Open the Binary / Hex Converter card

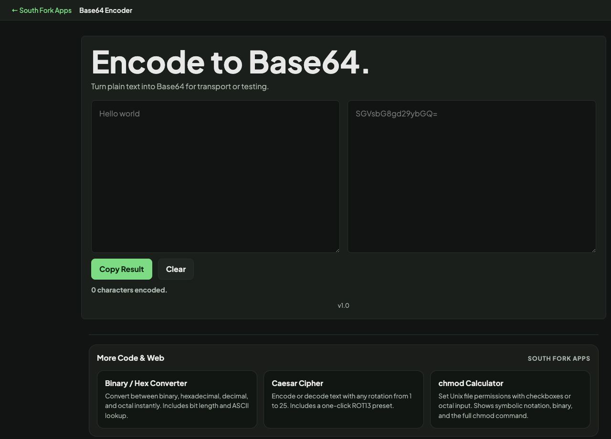click(177, 399)
